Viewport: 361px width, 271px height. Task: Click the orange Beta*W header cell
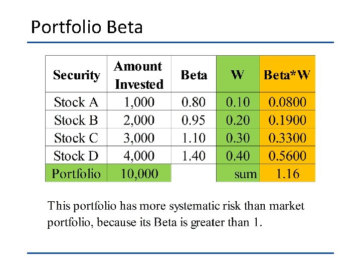pos(287,74)
